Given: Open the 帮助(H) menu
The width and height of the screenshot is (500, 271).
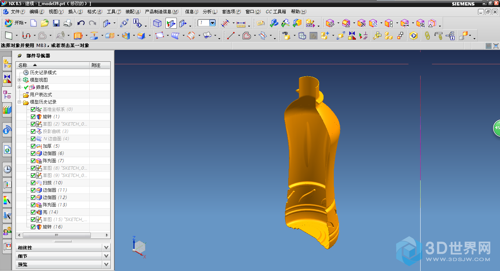Looking at the screenshot, I should [299, 12].
